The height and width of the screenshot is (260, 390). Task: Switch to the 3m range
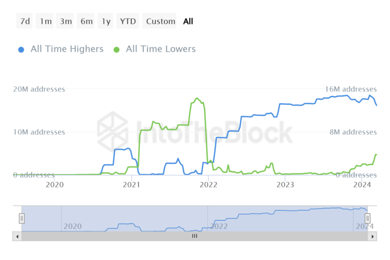point(65,21)
